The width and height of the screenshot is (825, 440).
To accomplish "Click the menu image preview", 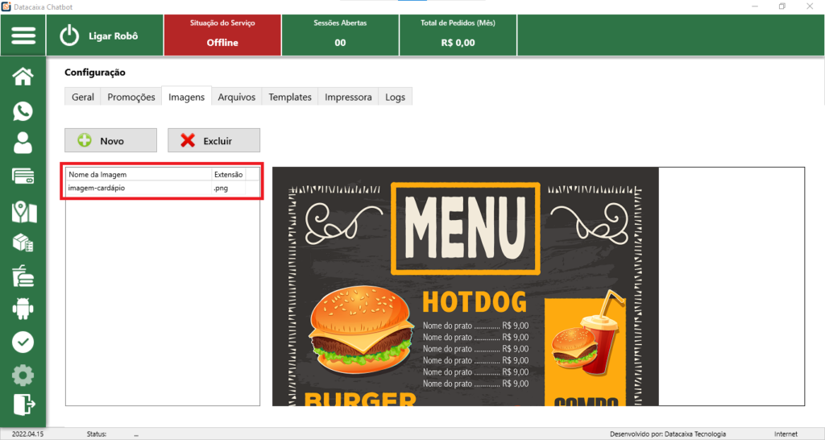I will 465,286.
